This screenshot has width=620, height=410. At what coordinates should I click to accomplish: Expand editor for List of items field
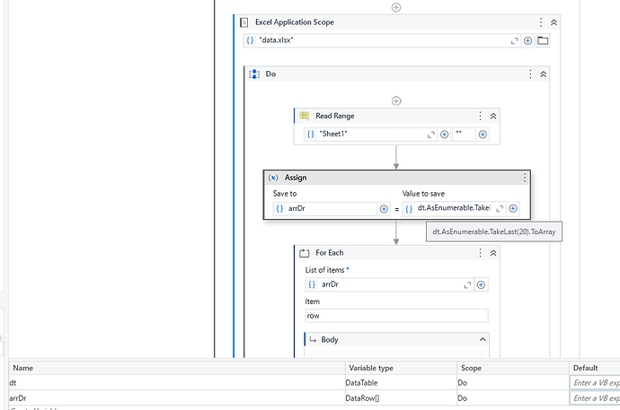click(x=467, y=285)
